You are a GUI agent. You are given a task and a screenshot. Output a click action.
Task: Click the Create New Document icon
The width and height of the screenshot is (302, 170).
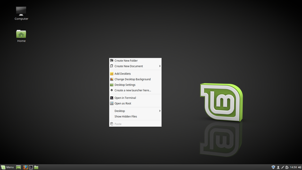tap(111, 66)
